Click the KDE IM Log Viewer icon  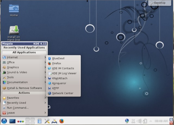click(49, 73)
